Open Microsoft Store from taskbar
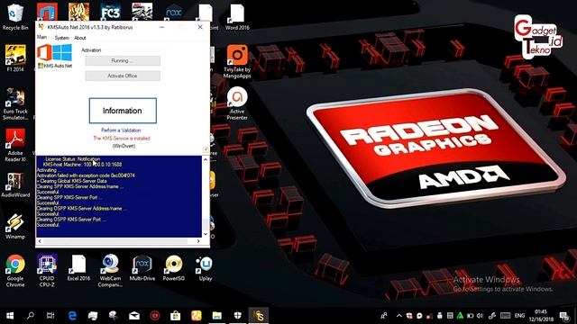 click(175, 316)
